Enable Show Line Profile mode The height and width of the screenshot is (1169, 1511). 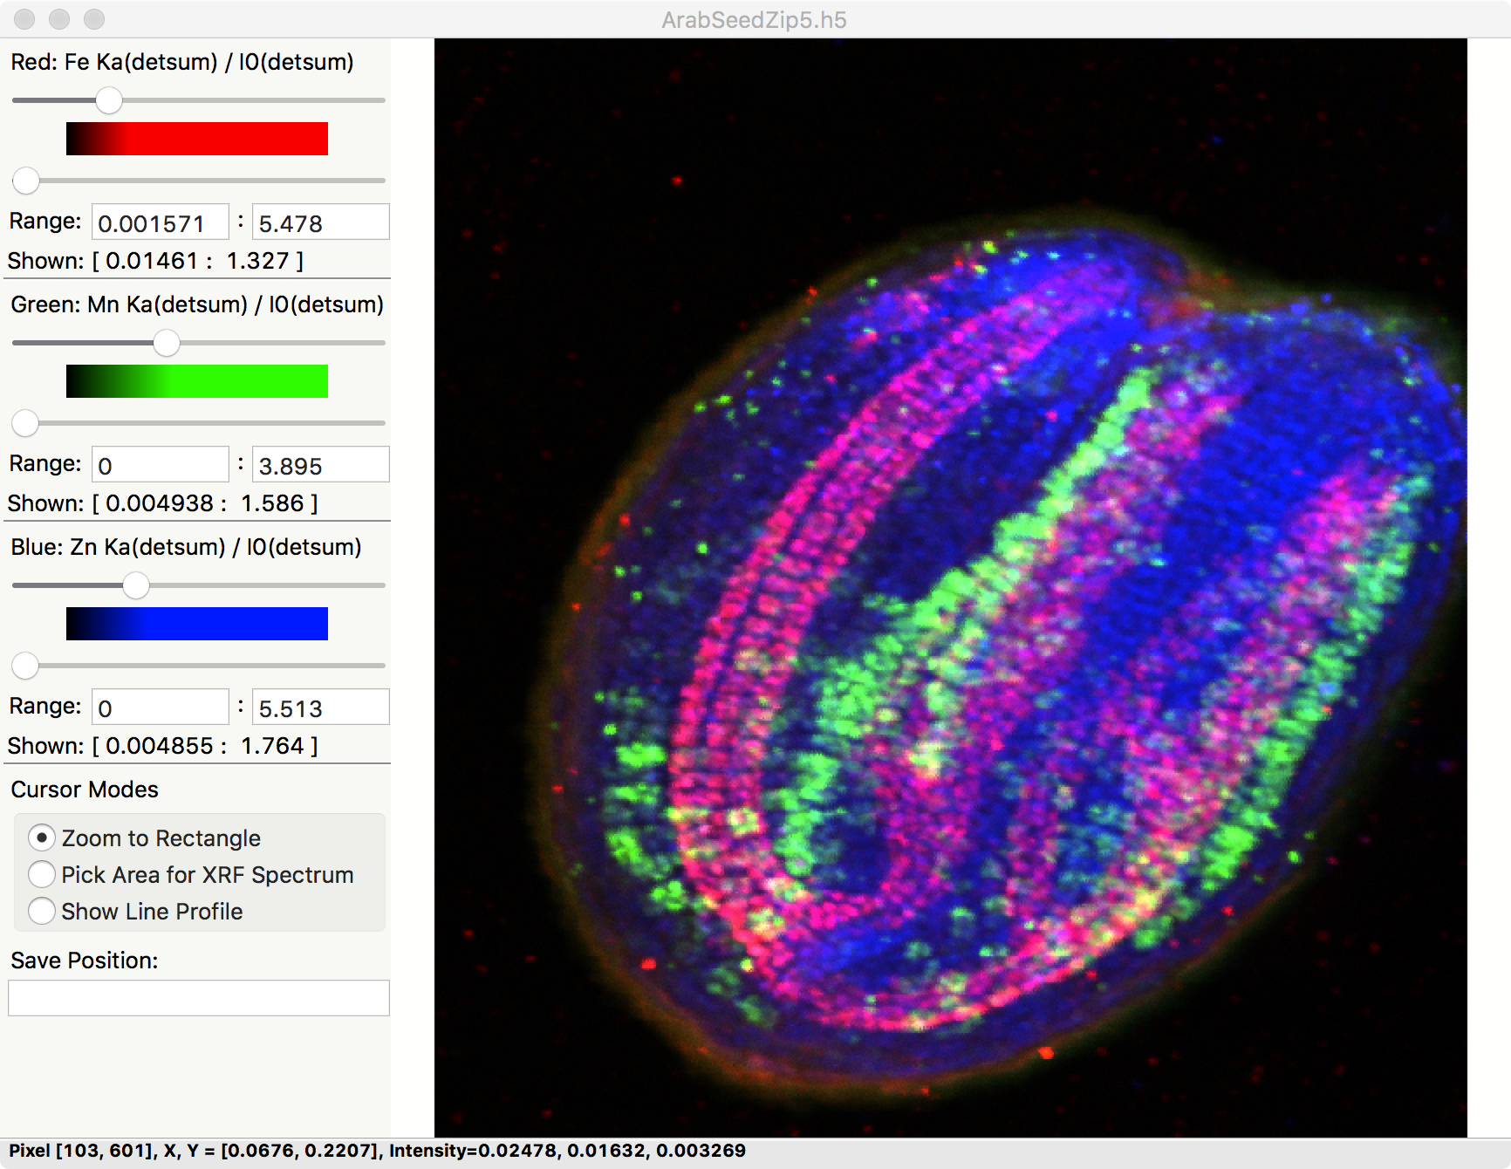click(x=42, y=911)
